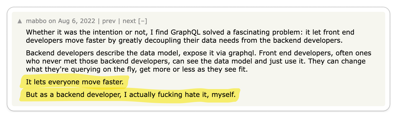Click the highlighted sentence "It lets everyone move faster."

tap(75, 82)
